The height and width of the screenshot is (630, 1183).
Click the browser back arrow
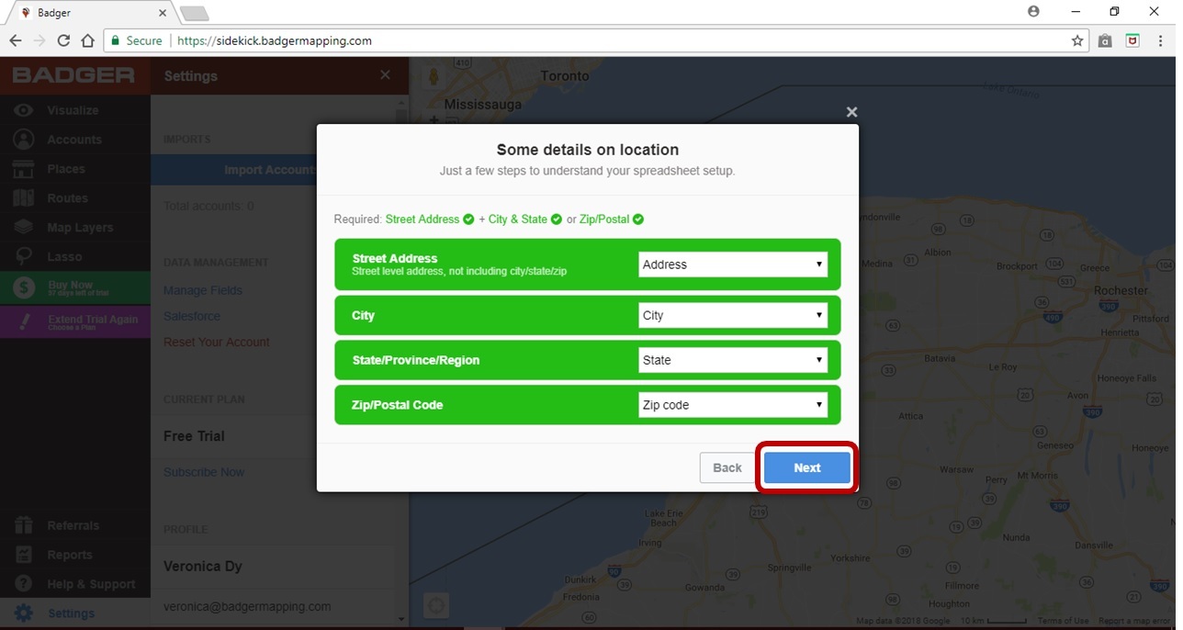coord(16,40)
